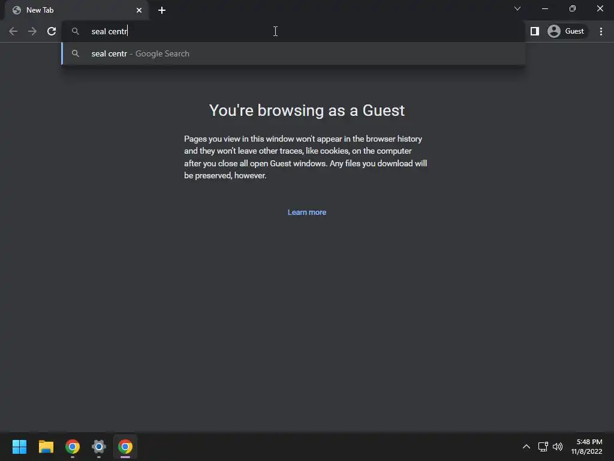Open a new tab with the plus button
Screen dimensions: 614x461
point(162,10)
